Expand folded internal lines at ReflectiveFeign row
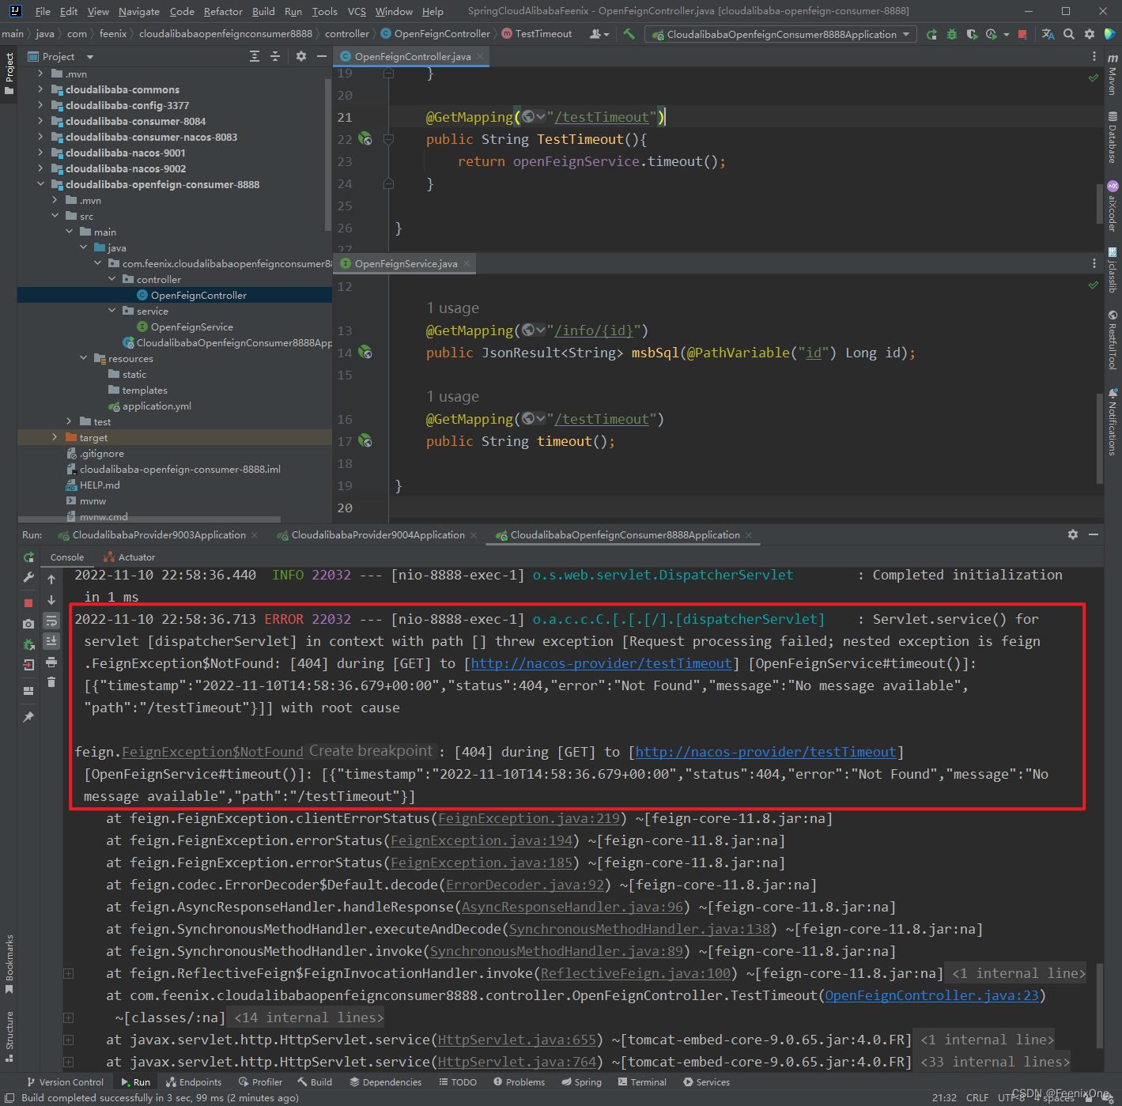This screenshot has height=1106, width=1122. coord(69,973)
